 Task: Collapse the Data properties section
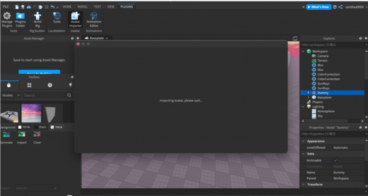point(303,154)
